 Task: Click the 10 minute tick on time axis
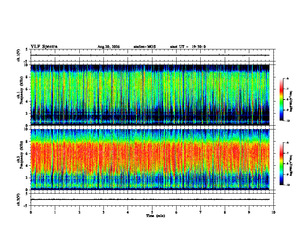coord(273,212)
